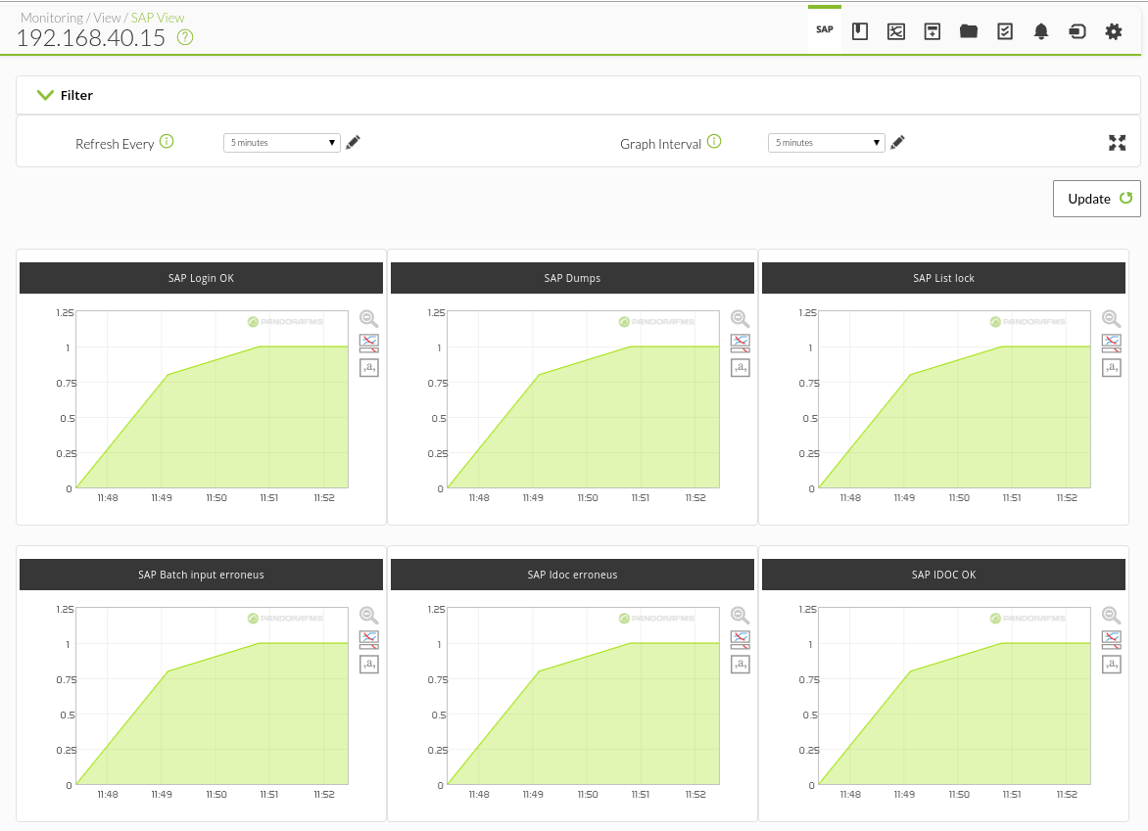Edit the Refresh Every value with pencil
The image size is (1148, 831).
(353, 143)
